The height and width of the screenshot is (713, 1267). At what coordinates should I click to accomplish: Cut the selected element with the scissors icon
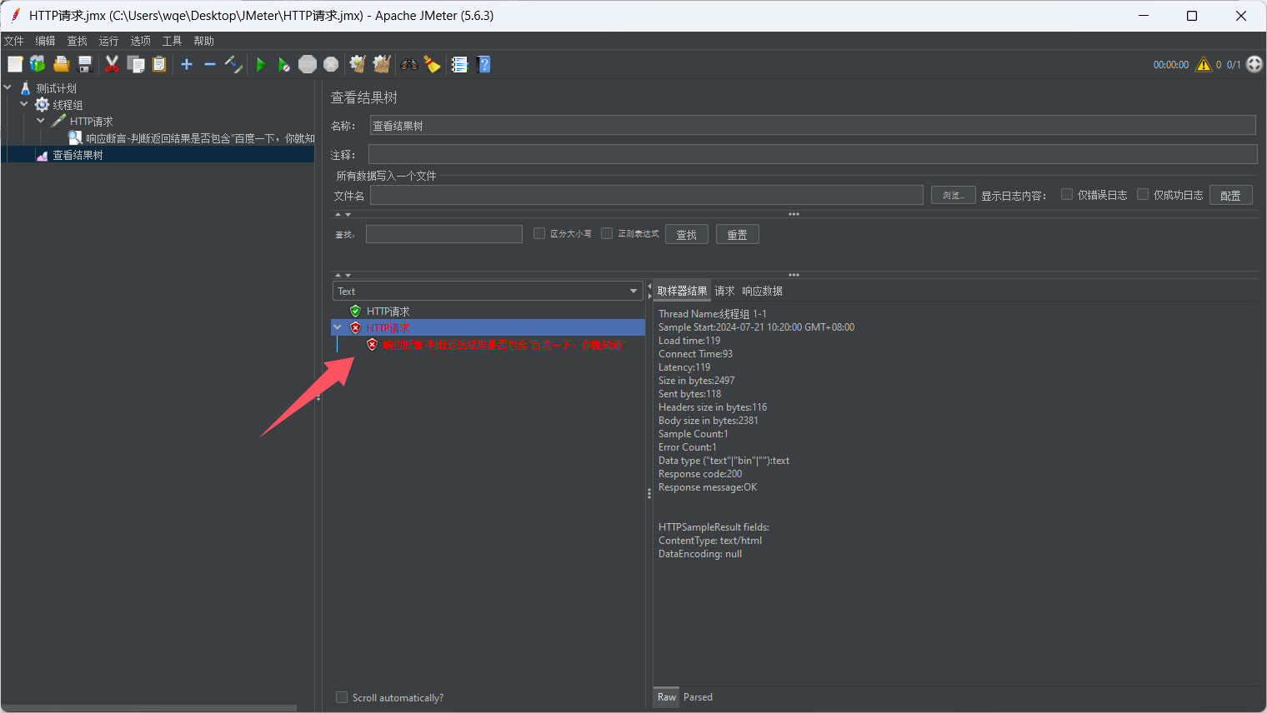(112, 64)
